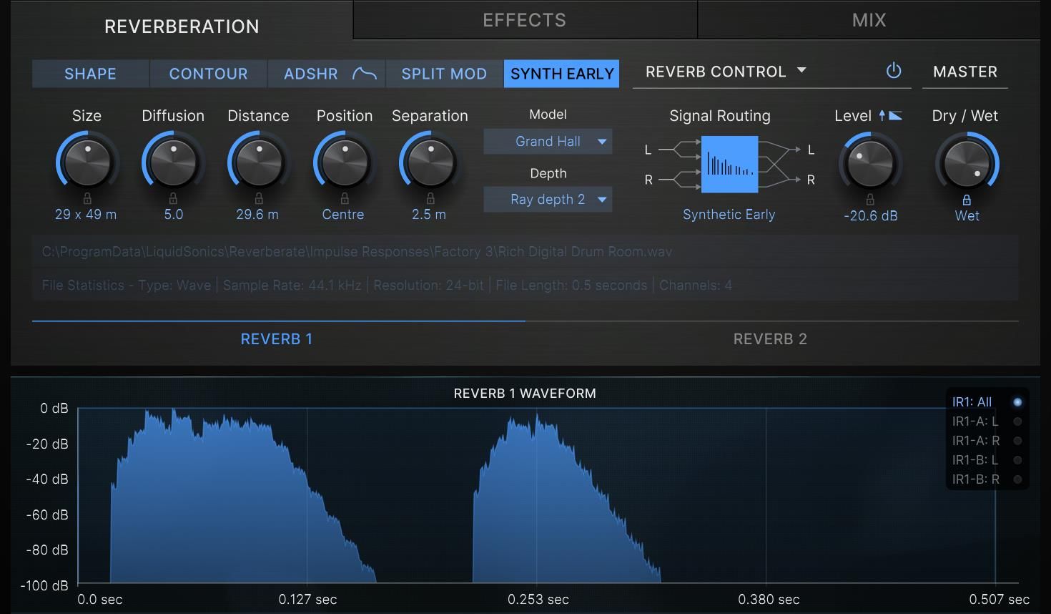Click the 0.253 sec time axis label
The height and width of the screenshot is (614, 1051).
538,599
